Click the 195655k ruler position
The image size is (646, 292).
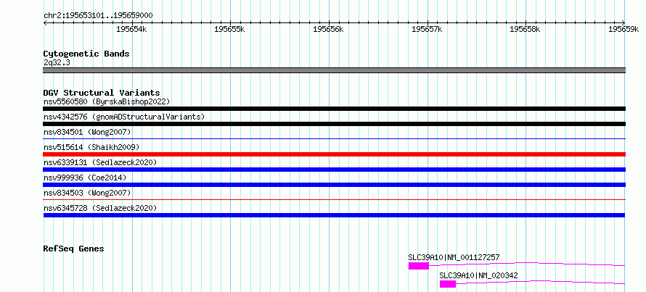230,29
